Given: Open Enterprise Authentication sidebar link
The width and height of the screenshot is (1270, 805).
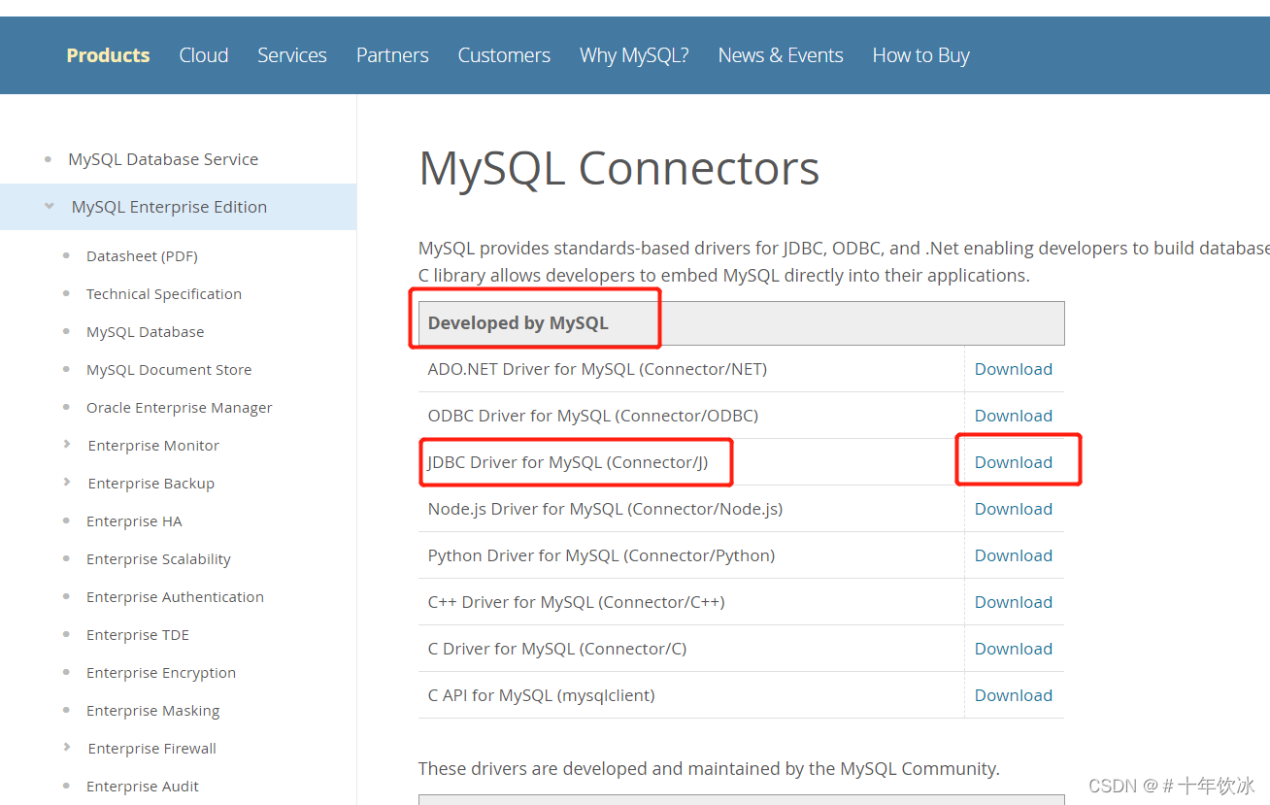Looking at the screenshot, I should tap(175, 597).
